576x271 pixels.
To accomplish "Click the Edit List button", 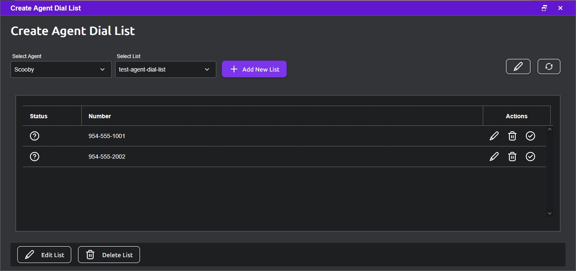I will pyautogui.click(x=44, y=255).
